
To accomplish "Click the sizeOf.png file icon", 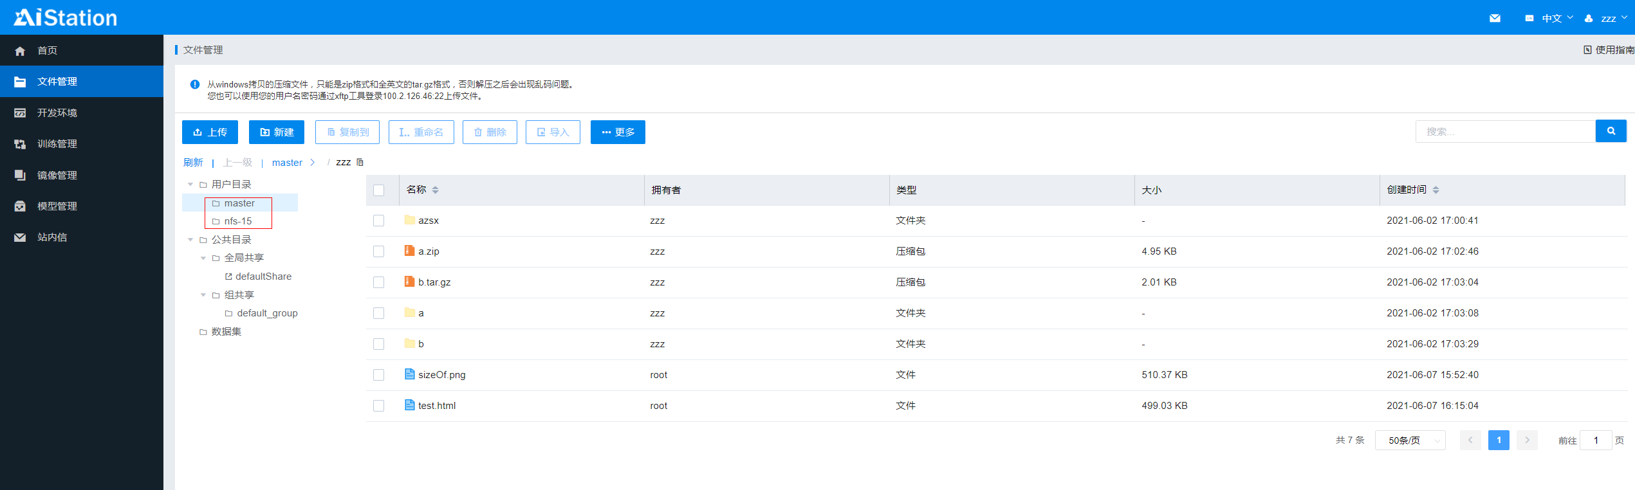I will (x=409, y=374).
